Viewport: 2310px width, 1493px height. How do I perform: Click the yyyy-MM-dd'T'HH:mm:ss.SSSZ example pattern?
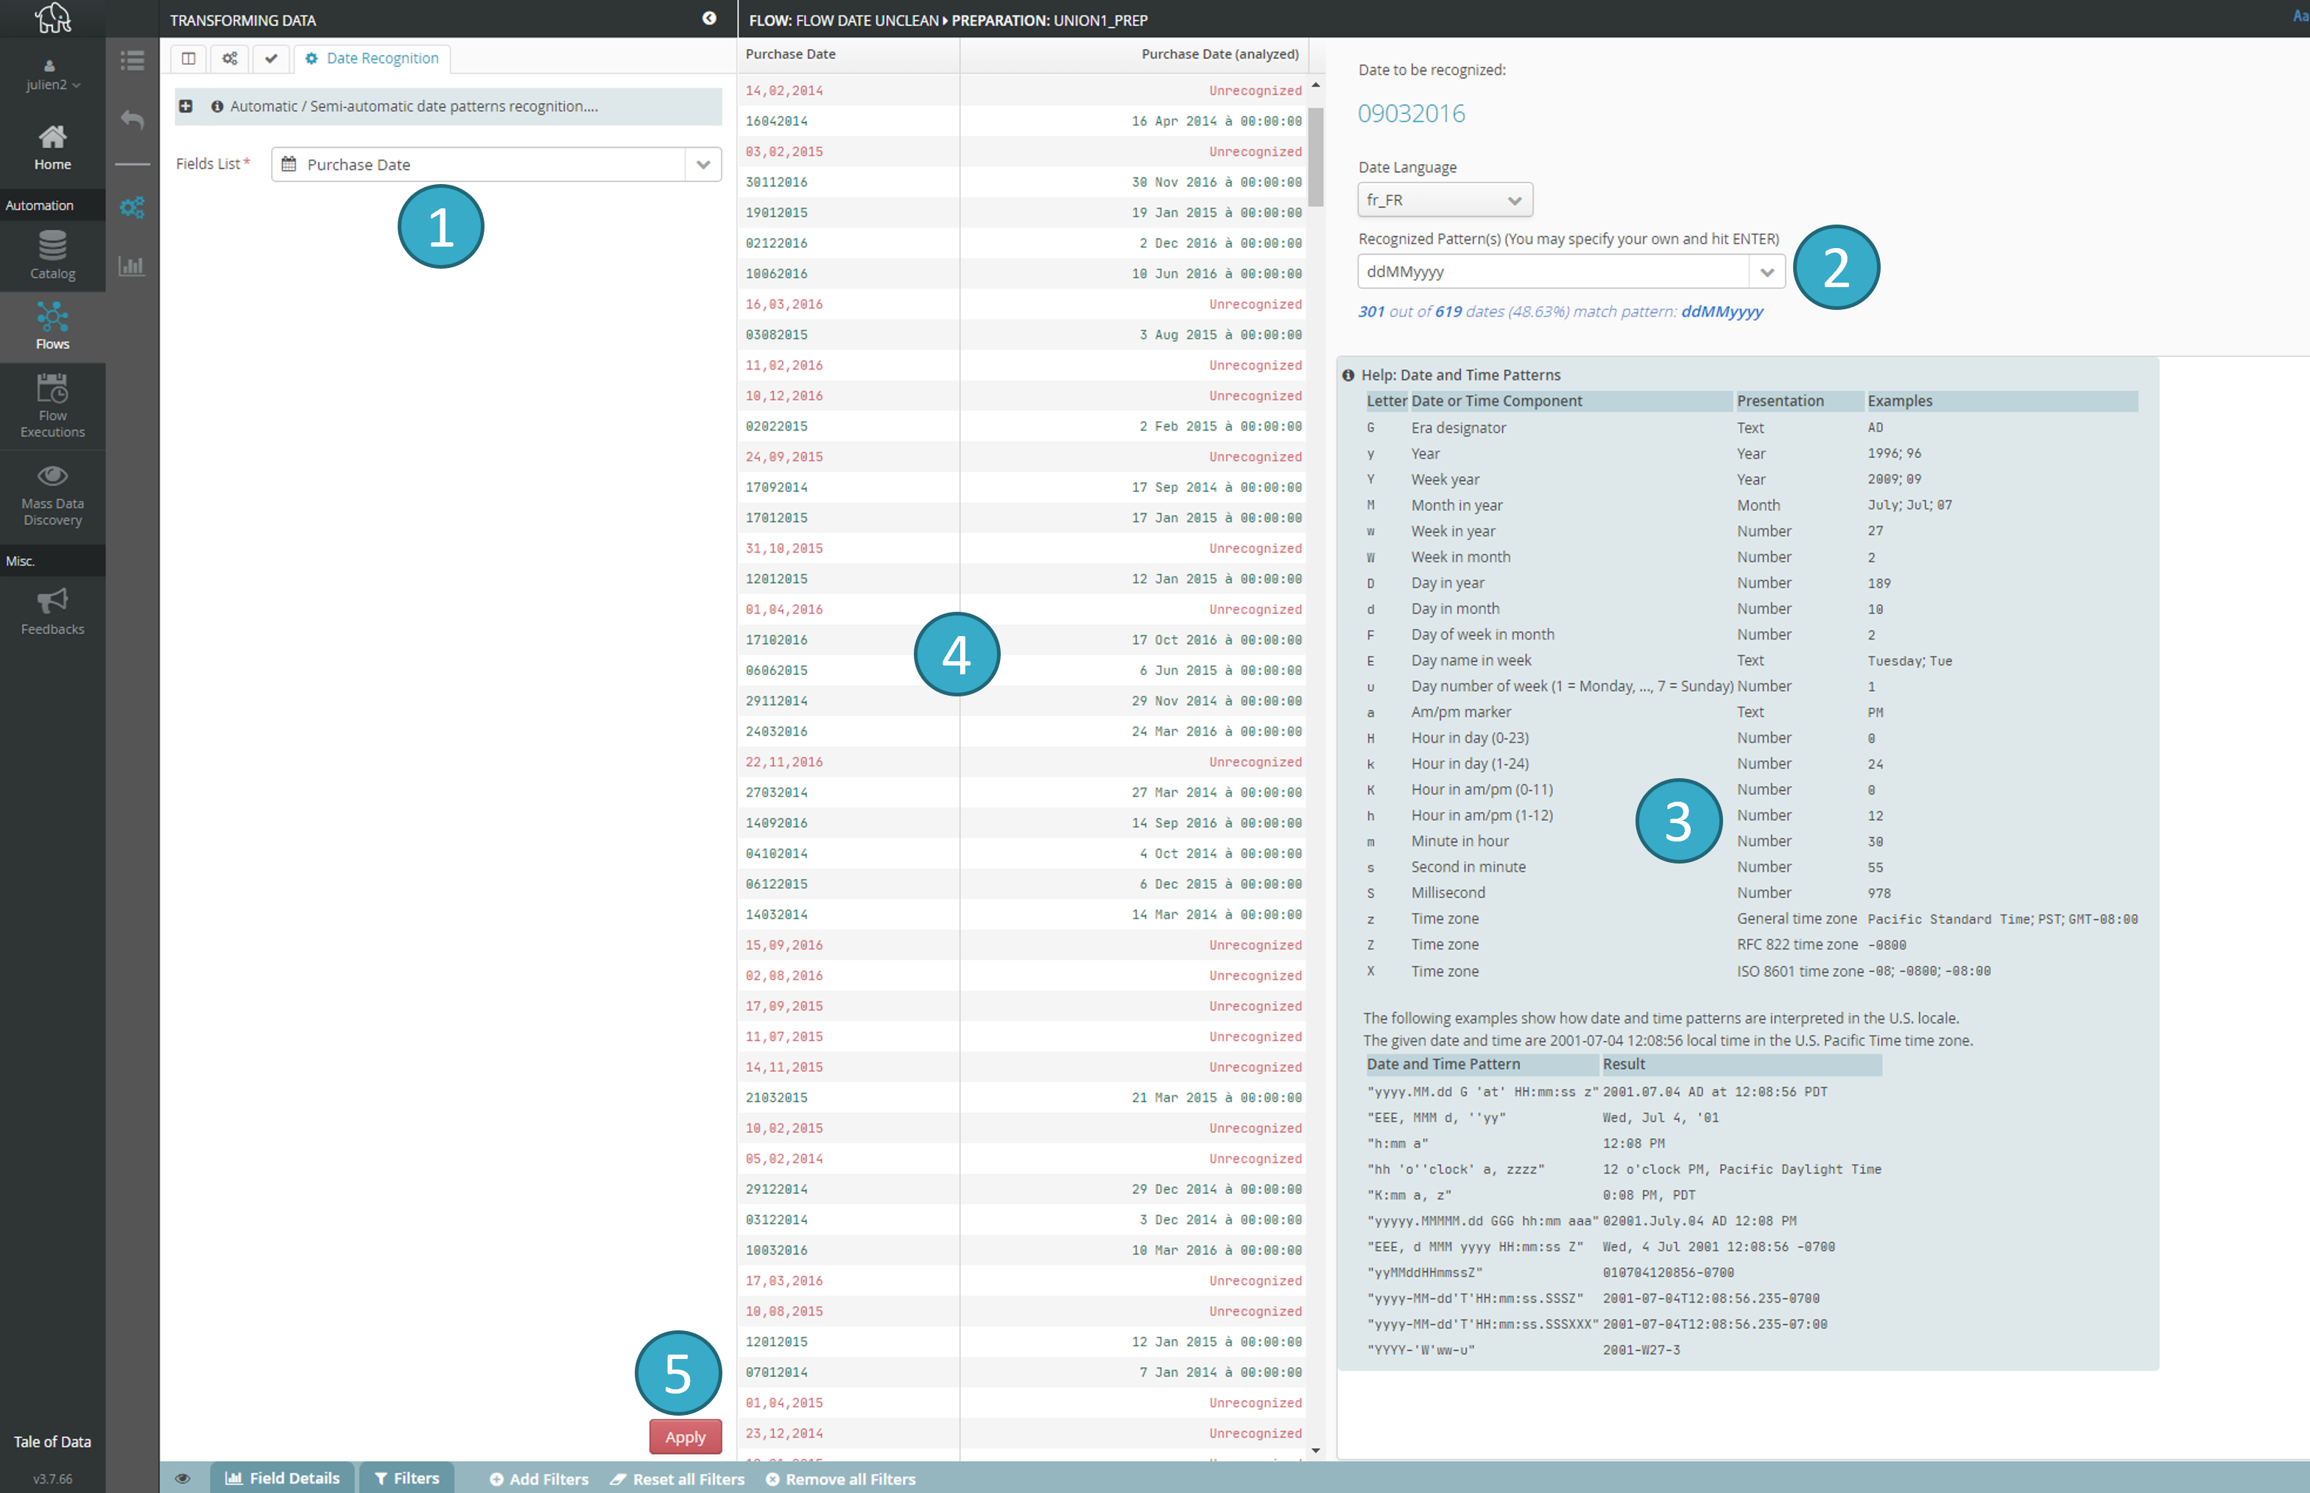1475,1298
